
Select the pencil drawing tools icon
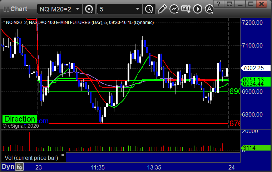(x=162, y=9)
